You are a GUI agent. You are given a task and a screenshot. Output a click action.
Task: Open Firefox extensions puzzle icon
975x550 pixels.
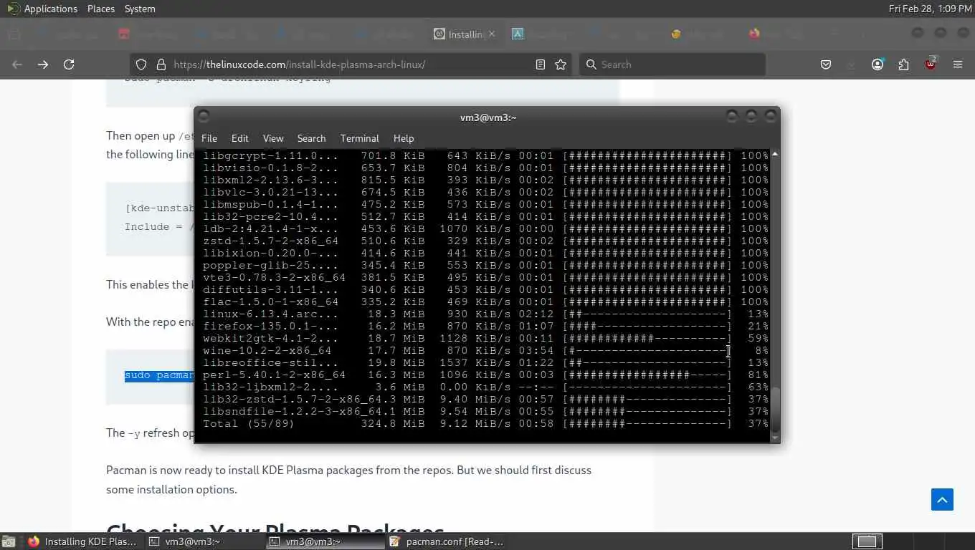(x=903, y=64)
